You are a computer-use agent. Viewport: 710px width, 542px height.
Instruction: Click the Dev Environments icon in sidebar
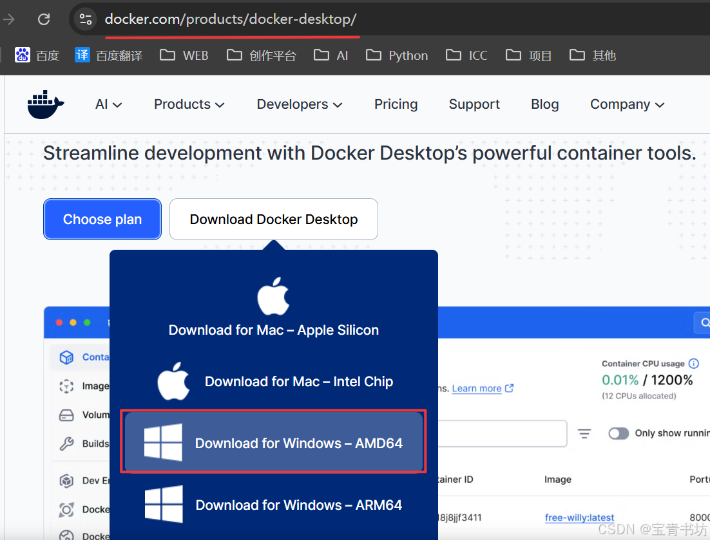point(66,480)
